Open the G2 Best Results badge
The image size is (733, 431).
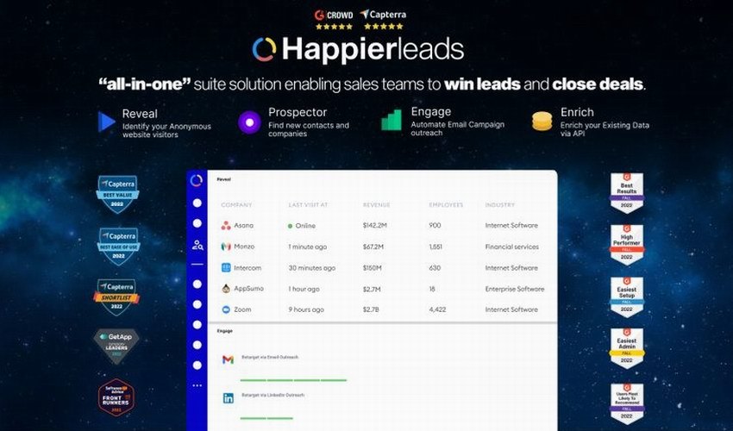pyautogui.click(x=627, y=193)
